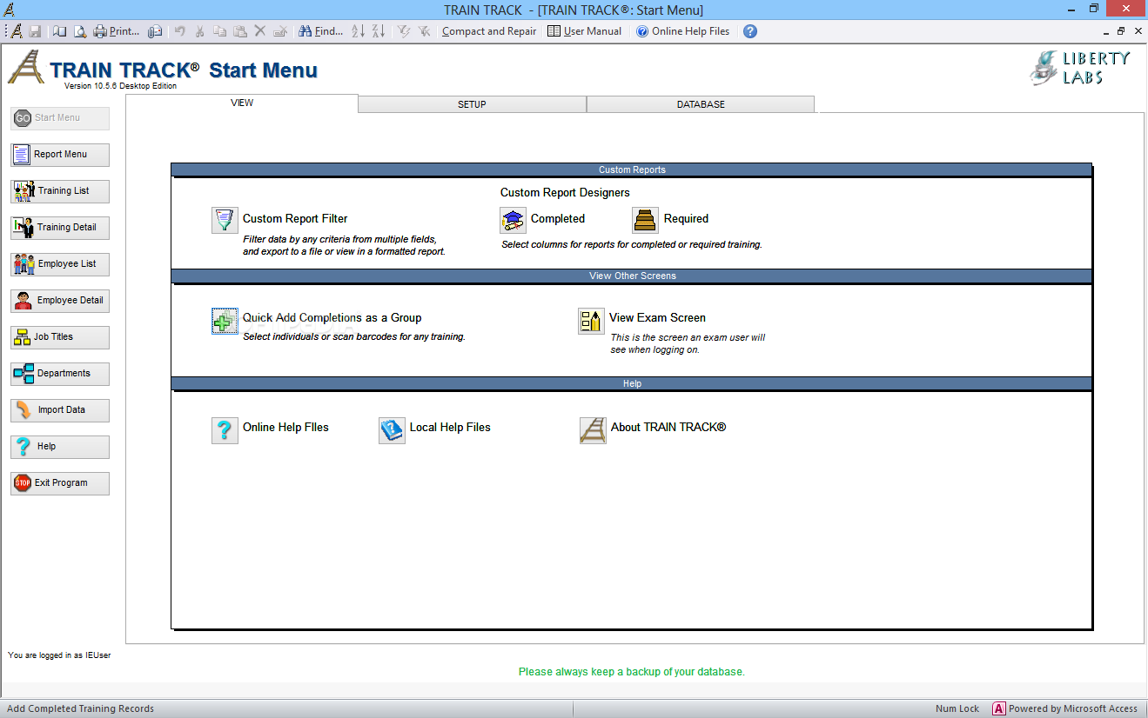The image size is (1148, 718).
Task: Click Online Help Files in toolbar
Action: tap(683, 31)
